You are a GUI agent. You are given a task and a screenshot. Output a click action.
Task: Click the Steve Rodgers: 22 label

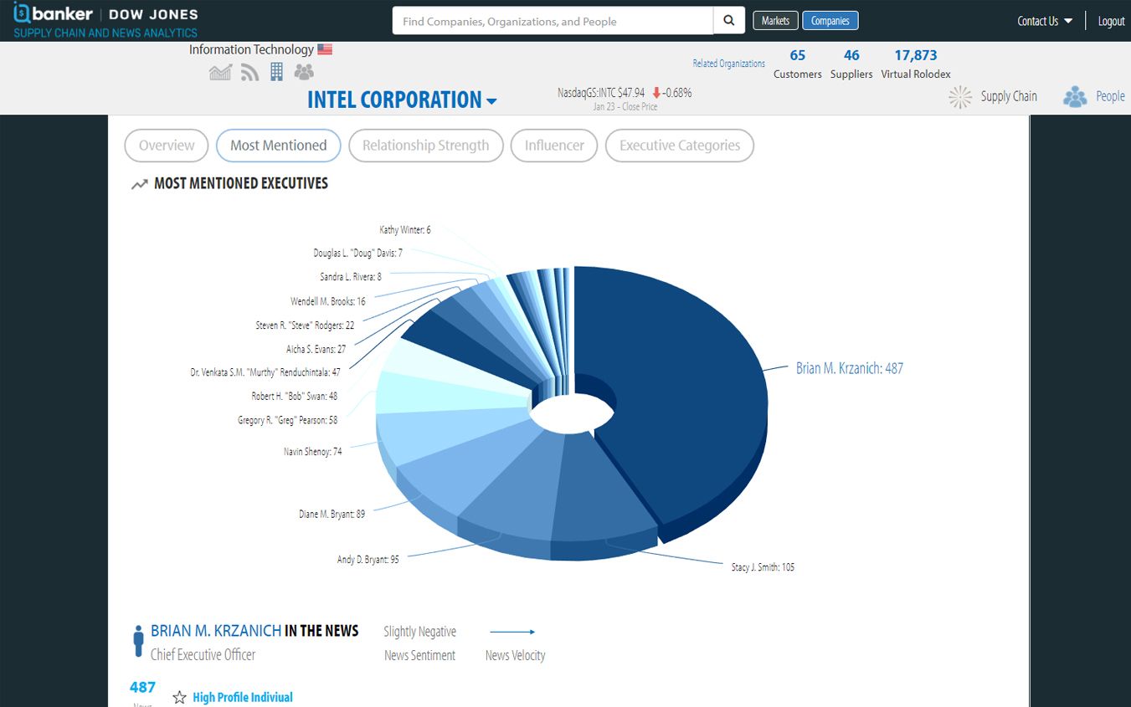pyautogui.click(x=305, y=325)
